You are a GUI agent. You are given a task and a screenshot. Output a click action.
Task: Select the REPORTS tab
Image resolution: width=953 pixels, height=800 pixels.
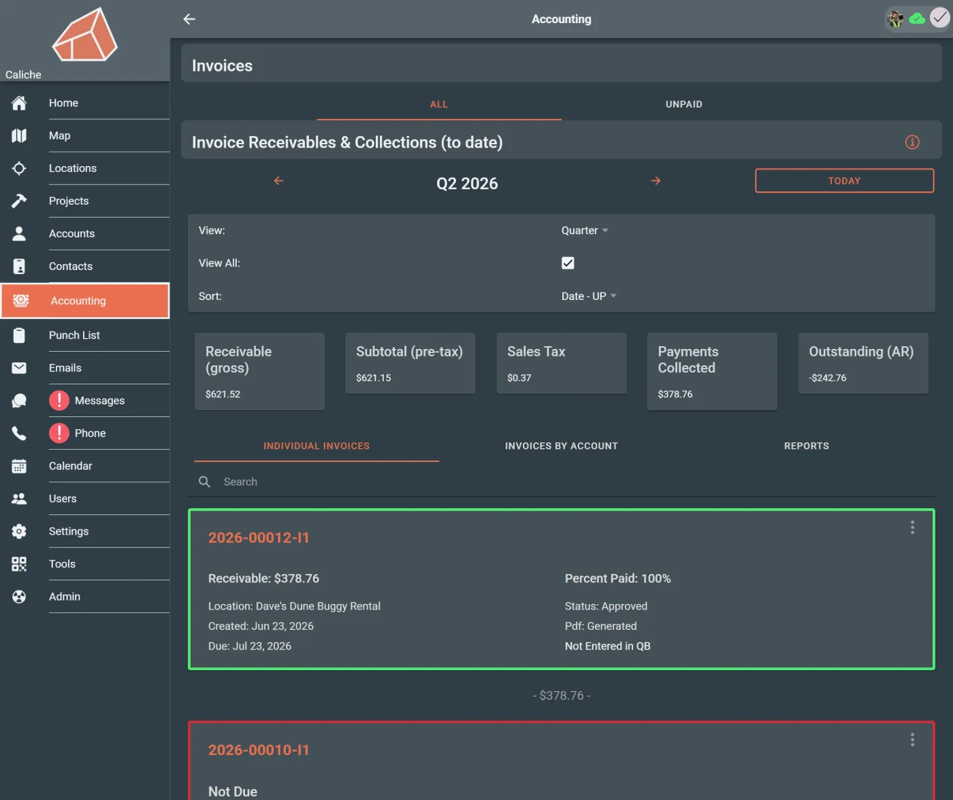[x=807, y=446]
